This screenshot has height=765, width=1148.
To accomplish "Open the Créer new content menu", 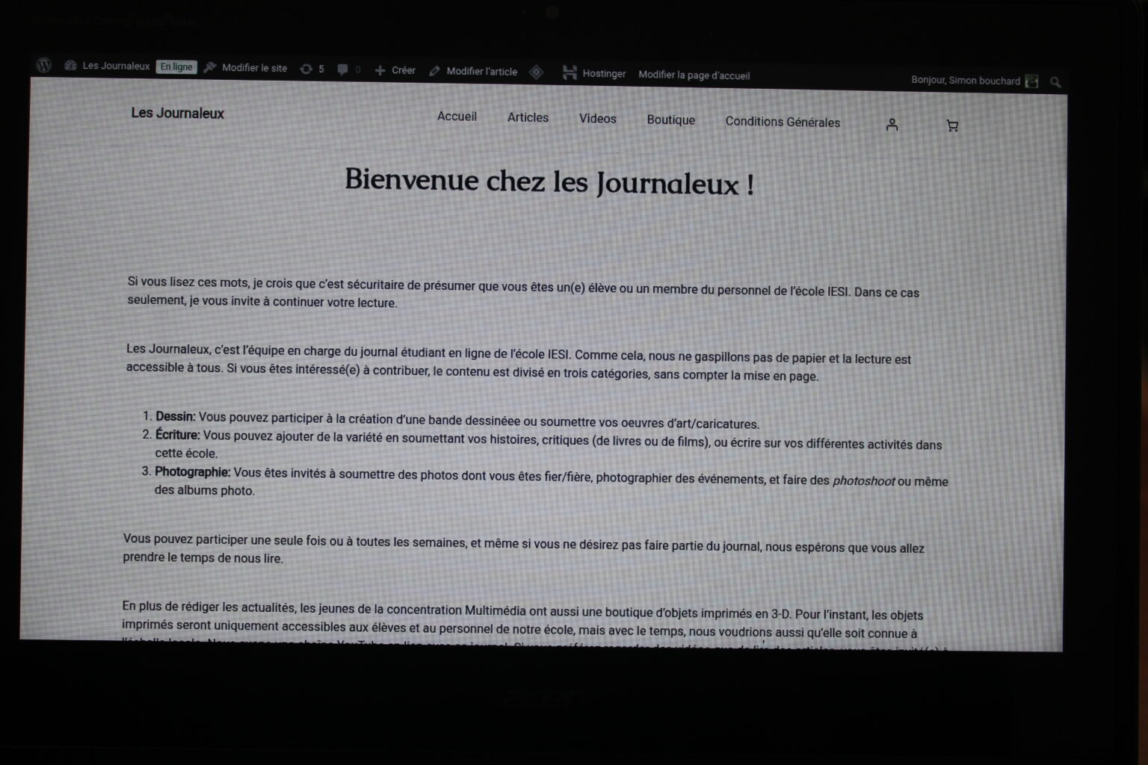I will [x=395, y=70].
